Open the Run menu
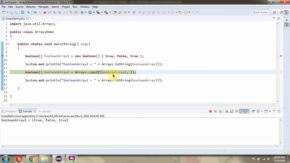Screen dimensions: 290x163 (75, 7)
